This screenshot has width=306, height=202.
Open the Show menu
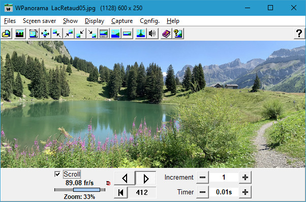tap(70, 21)
